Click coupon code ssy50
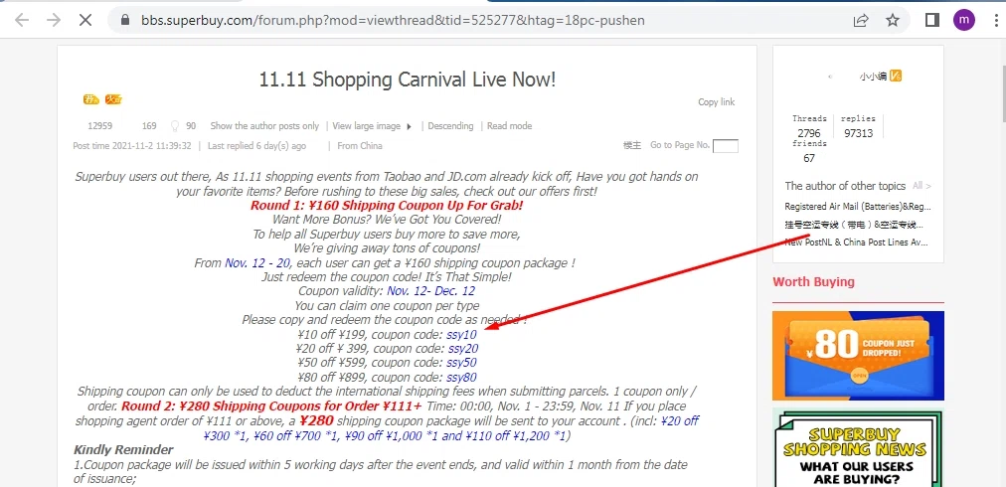This screenshot has width=1006, height=487. click(x=462, y=363)
